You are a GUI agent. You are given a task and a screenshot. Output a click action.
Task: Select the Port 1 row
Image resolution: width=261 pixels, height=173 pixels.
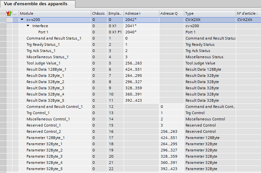click(x=43, y=32)
